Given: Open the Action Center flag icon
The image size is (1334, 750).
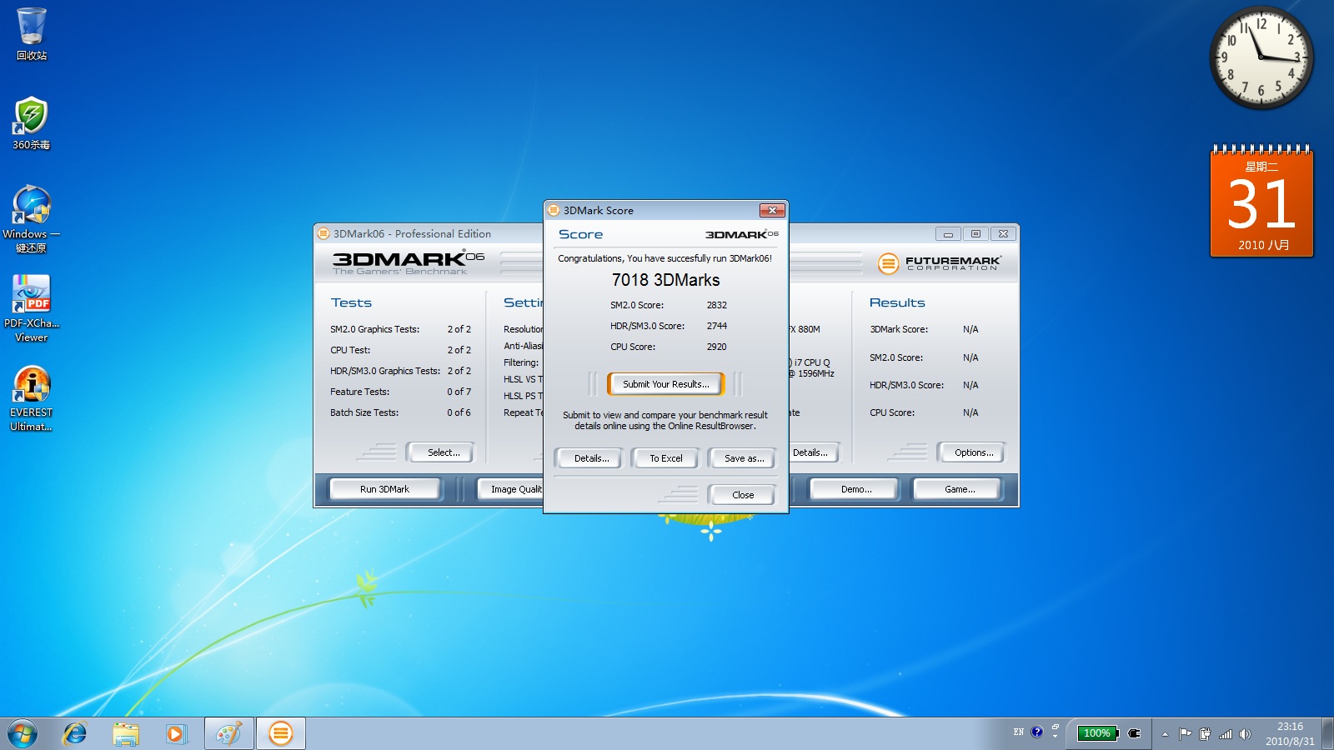Looking at the screenshot, I should (x=1185, y=733).
